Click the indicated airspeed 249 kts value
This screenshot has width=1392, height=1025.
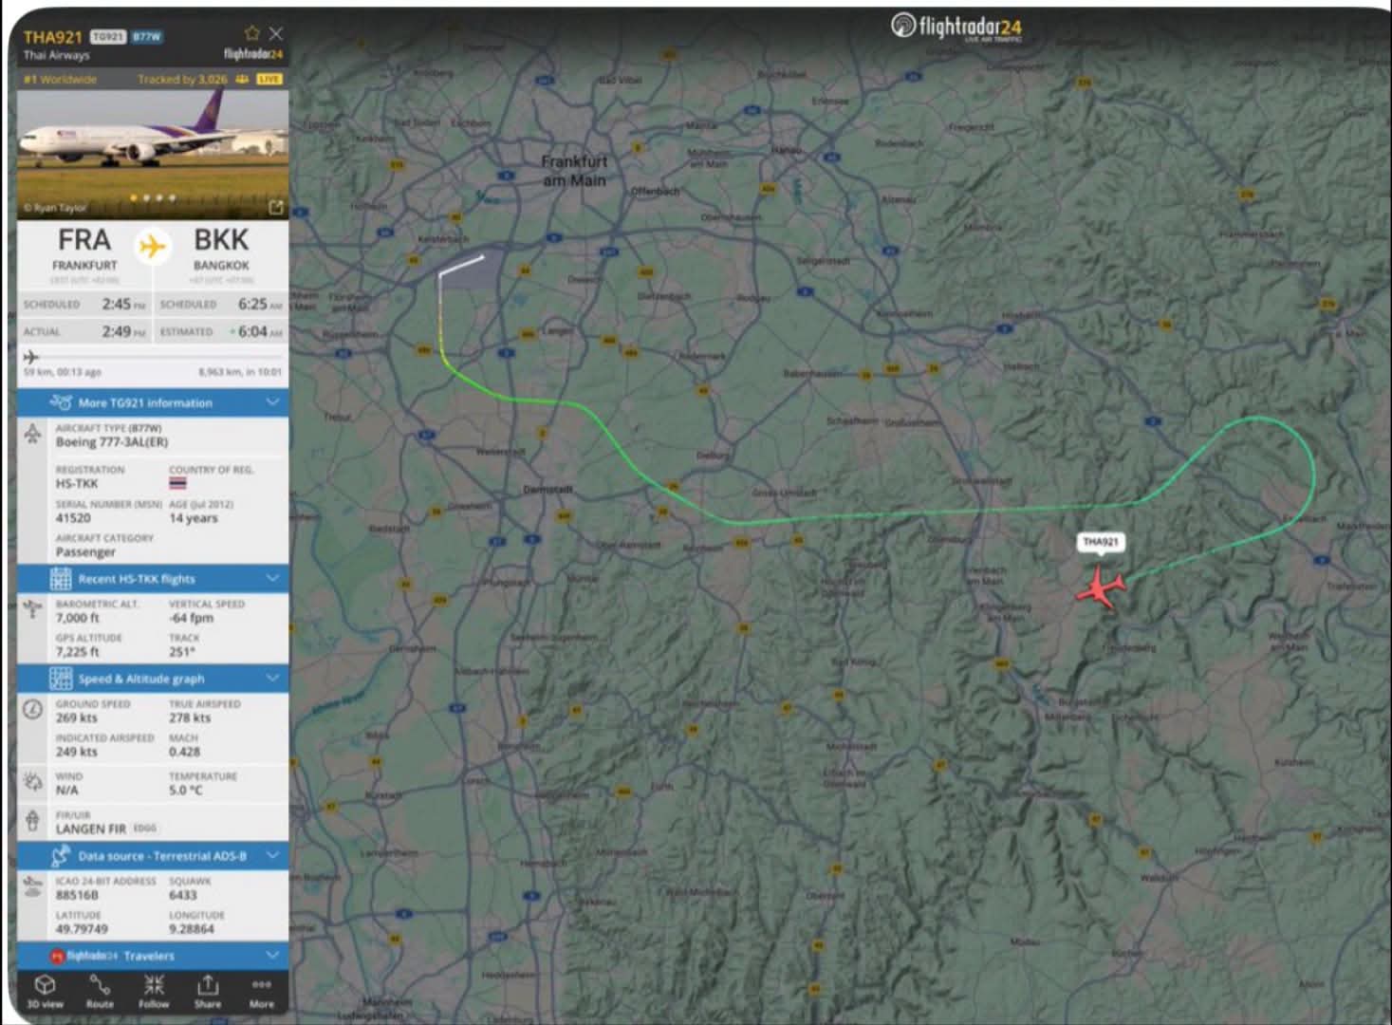[x=76, y=753]
